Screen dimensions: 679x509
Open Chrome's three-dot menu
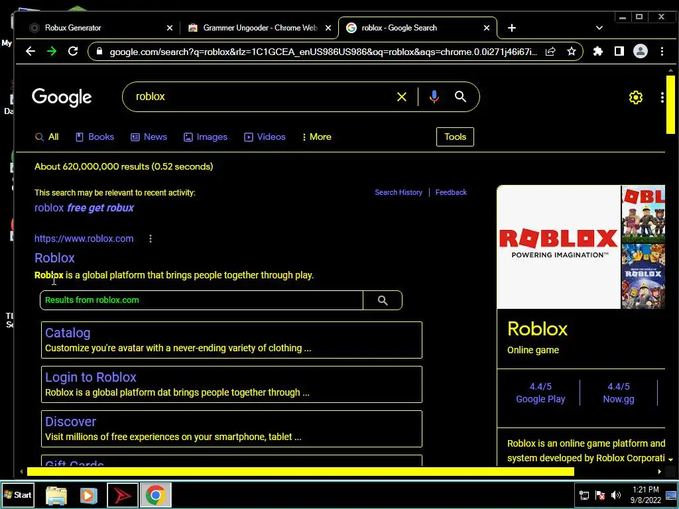[x=662, y=52]
